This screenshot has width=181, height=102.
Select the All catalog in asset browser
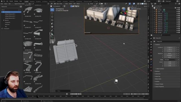point(4,10)
